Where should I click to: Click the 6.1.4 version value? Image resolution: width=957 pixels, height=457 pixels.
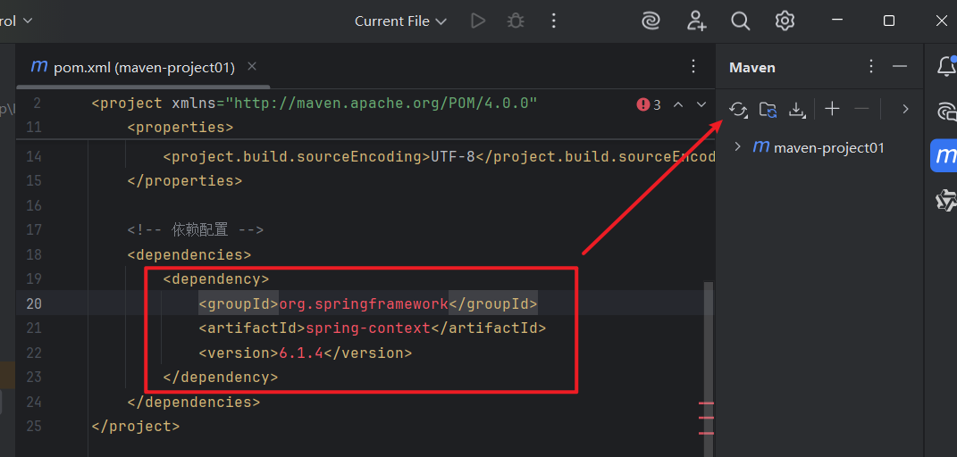tap(301, 353)
